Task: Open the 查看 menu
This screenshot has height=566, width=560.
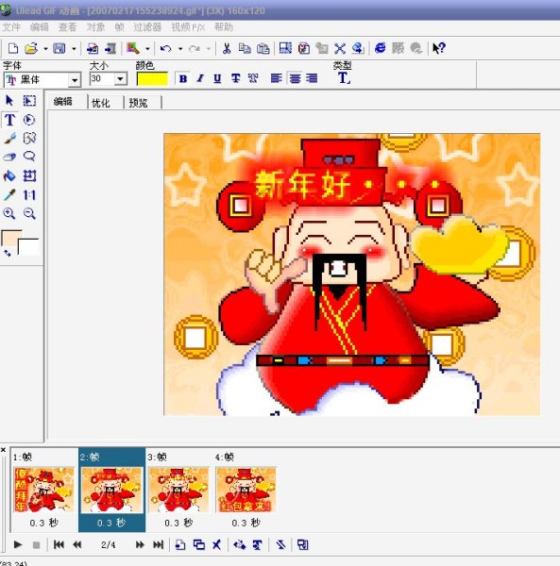Action: (68, 27)
